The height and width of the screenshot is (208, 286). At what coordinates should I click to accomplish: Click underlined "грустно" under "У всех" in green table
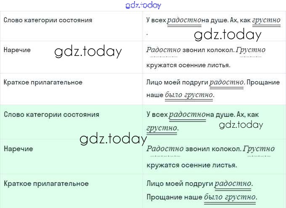click(x=162, y=128)
